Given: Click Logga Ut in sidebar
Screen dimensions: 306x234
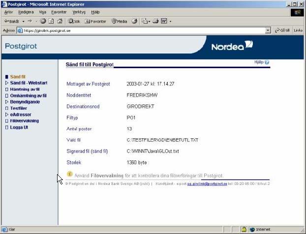Looking at the screenshot, I should (x=19, y=128).
